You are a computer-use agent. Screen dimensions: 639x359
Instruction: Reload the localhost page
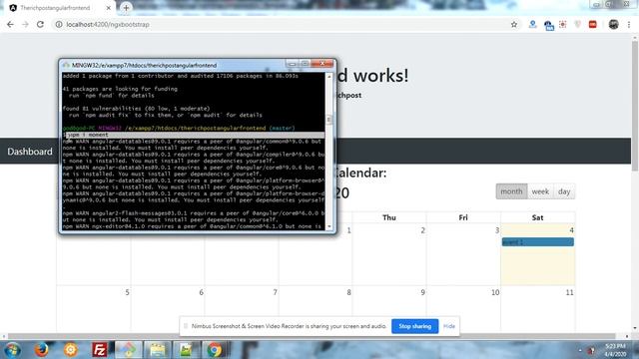[x=40, y=24]
